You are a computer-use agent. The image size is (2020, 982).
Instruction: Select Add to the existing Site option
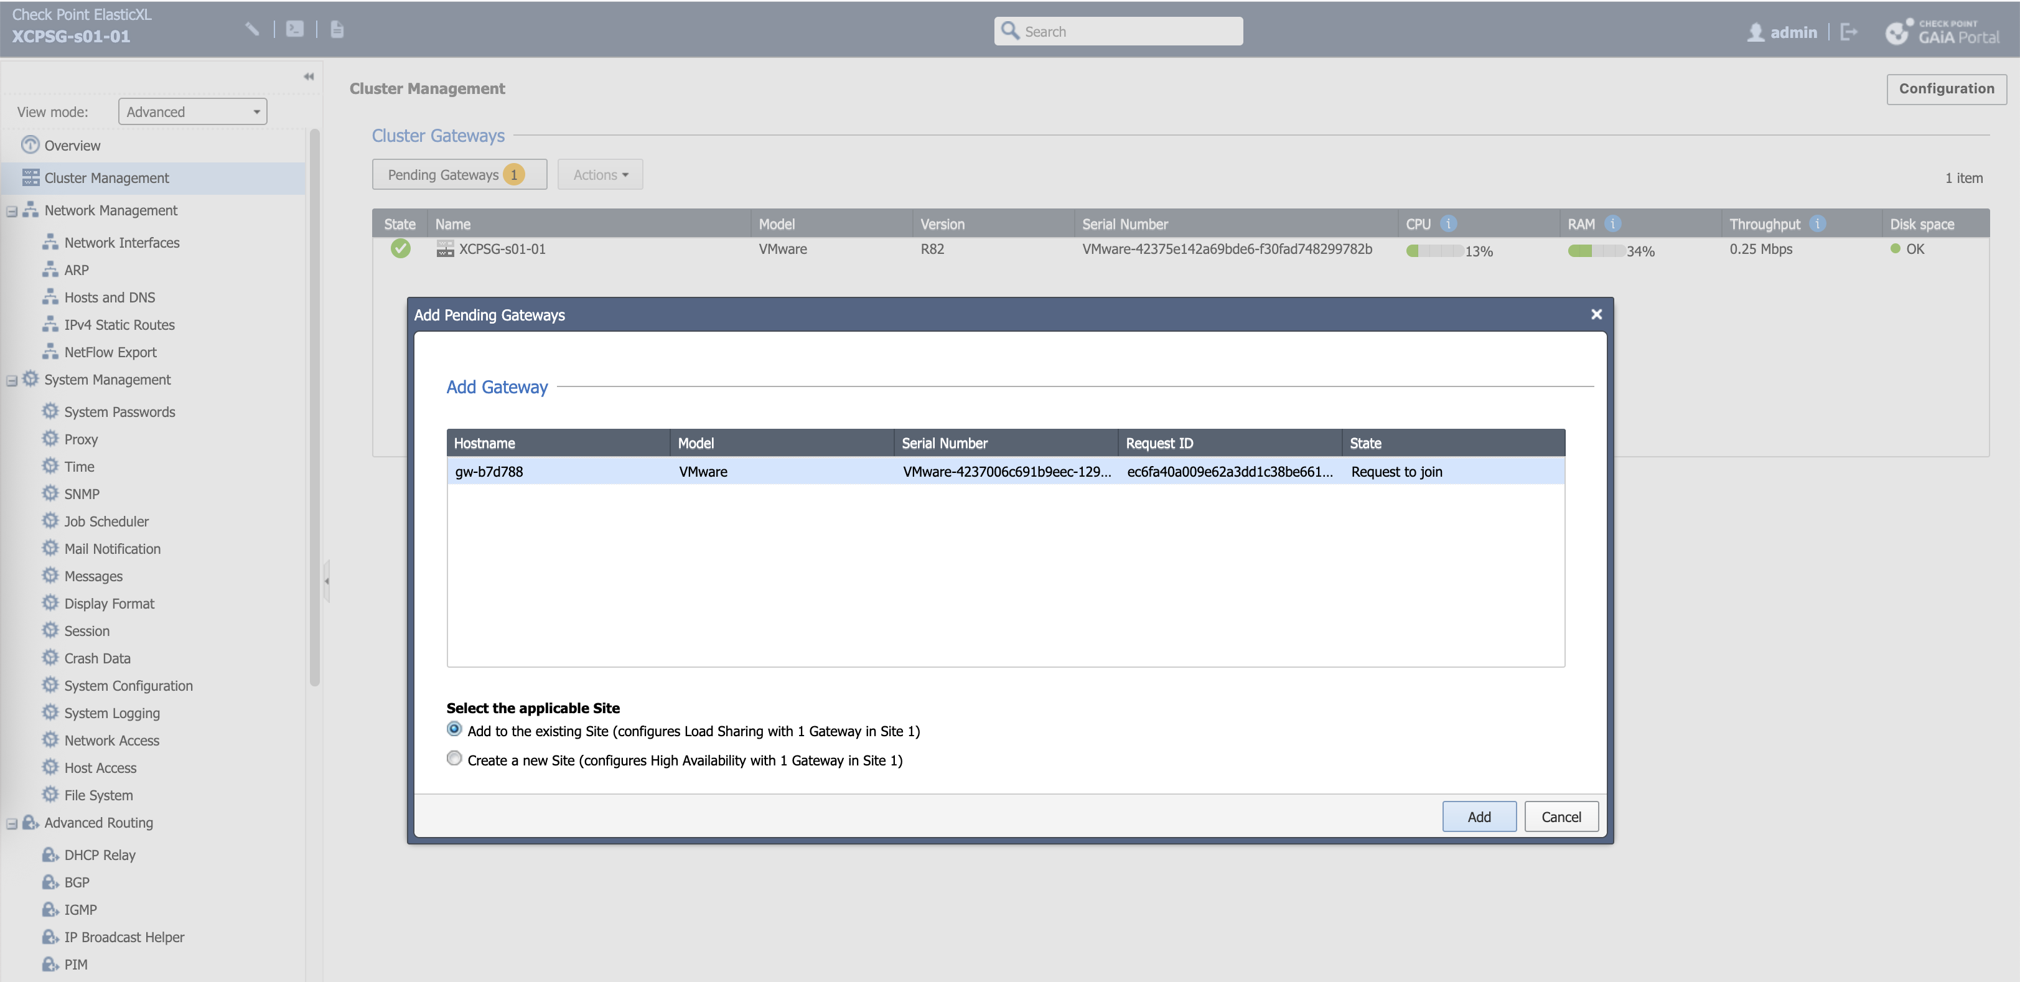click(454, 729)
